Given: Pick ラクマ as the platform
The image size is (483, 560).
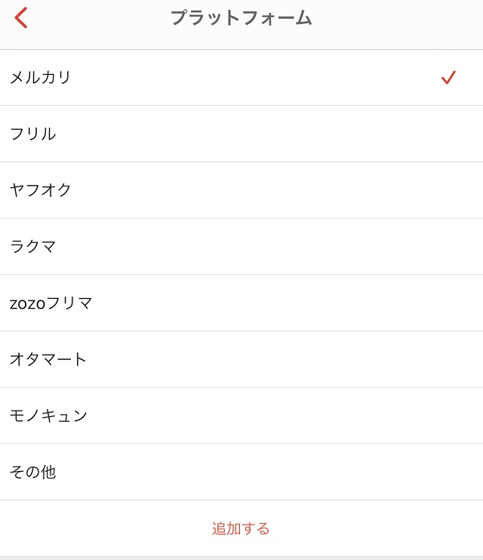Looking at the screenshot, I should tap(241, 247).
